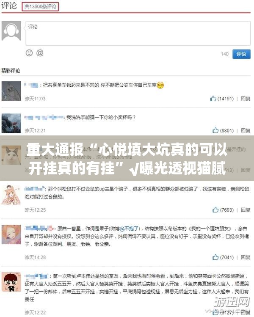Image resolution: width=254 pixels, height=317 pixels.
Task: Reply to the 昨天11:03 comment
Action: coord(246,99)
